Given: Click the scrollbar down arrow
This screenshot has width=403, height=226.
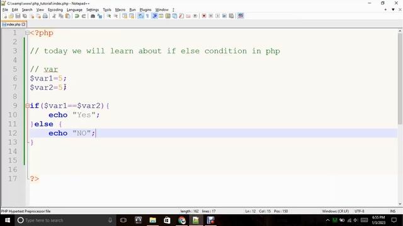Looking at the screenshot, I should point(400,204).
